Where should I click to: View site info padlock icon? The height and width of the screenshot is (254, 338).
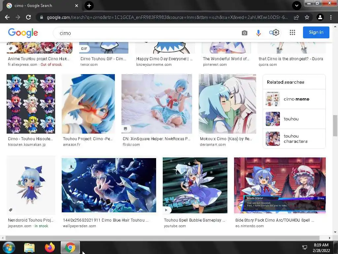42,17
